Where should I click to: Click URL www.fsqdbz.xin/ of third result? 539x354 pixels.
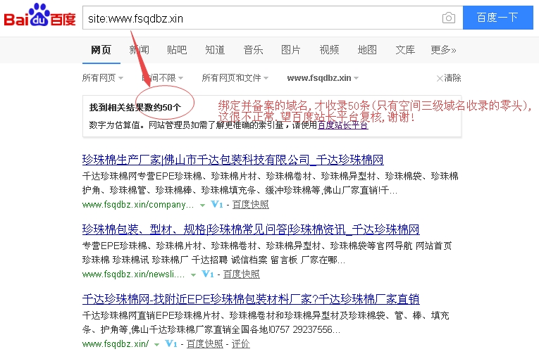tap(116, 343)
